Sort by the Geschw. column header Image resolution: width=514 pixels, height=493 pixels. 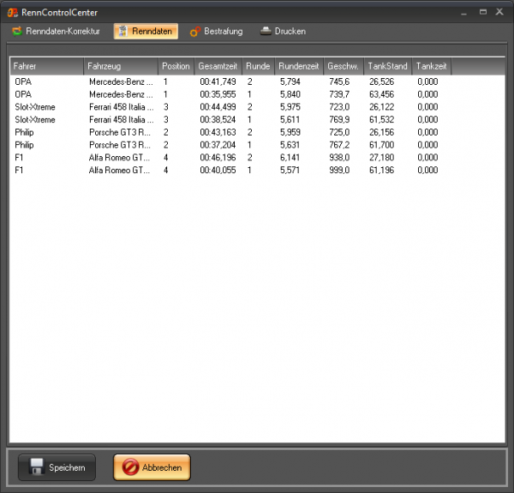coord(344,66)
